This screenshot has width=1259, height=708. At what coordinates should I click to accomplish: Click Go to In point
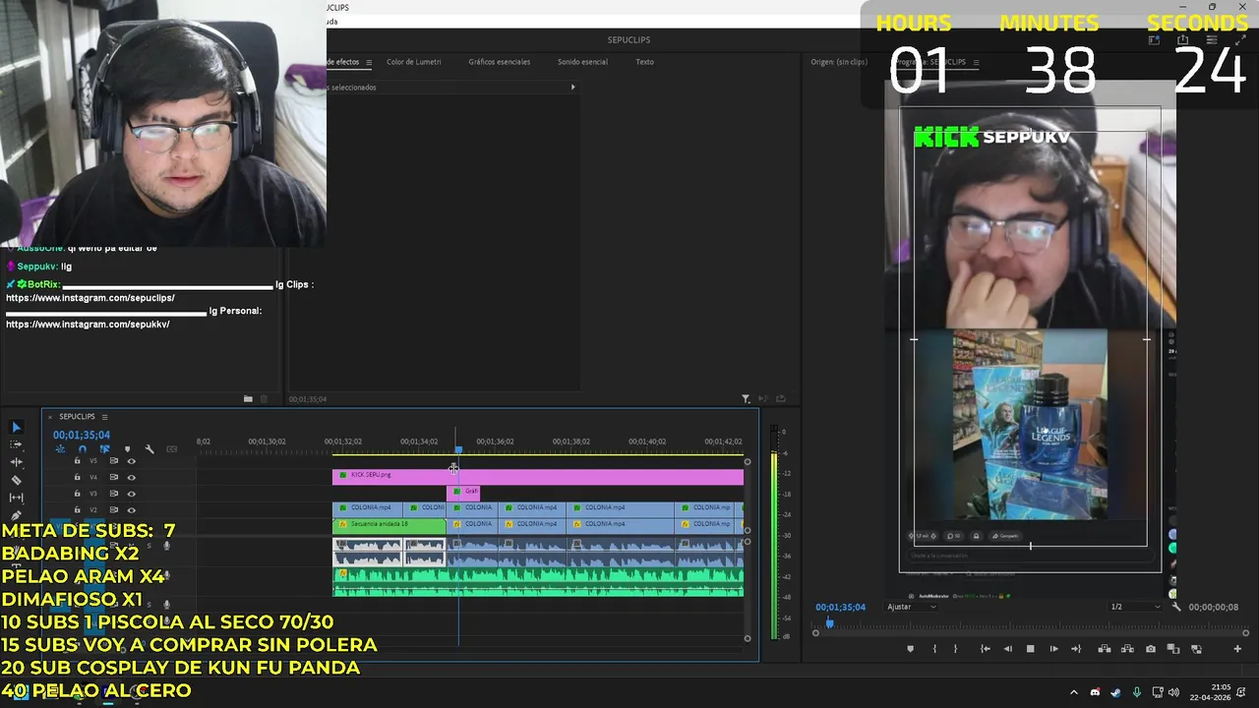point(985,649)
